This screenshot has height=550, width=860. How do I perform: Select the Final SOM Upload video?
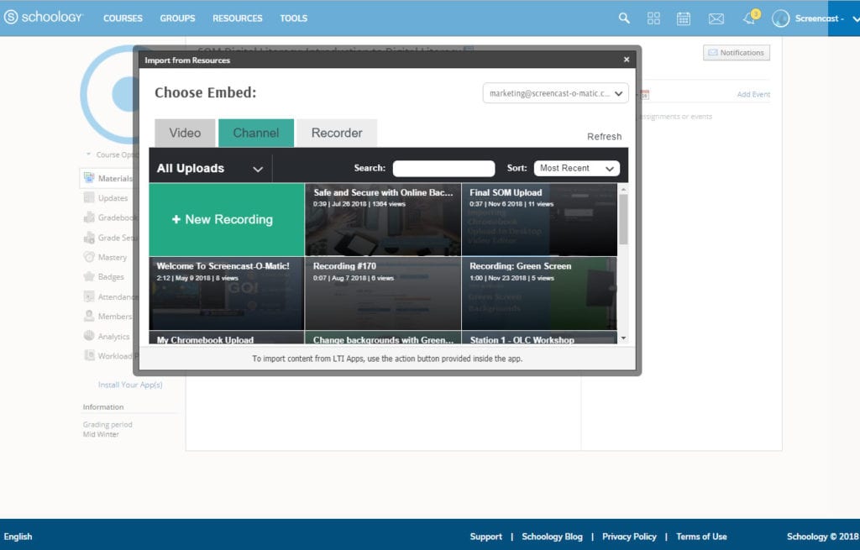pos(540,219)
